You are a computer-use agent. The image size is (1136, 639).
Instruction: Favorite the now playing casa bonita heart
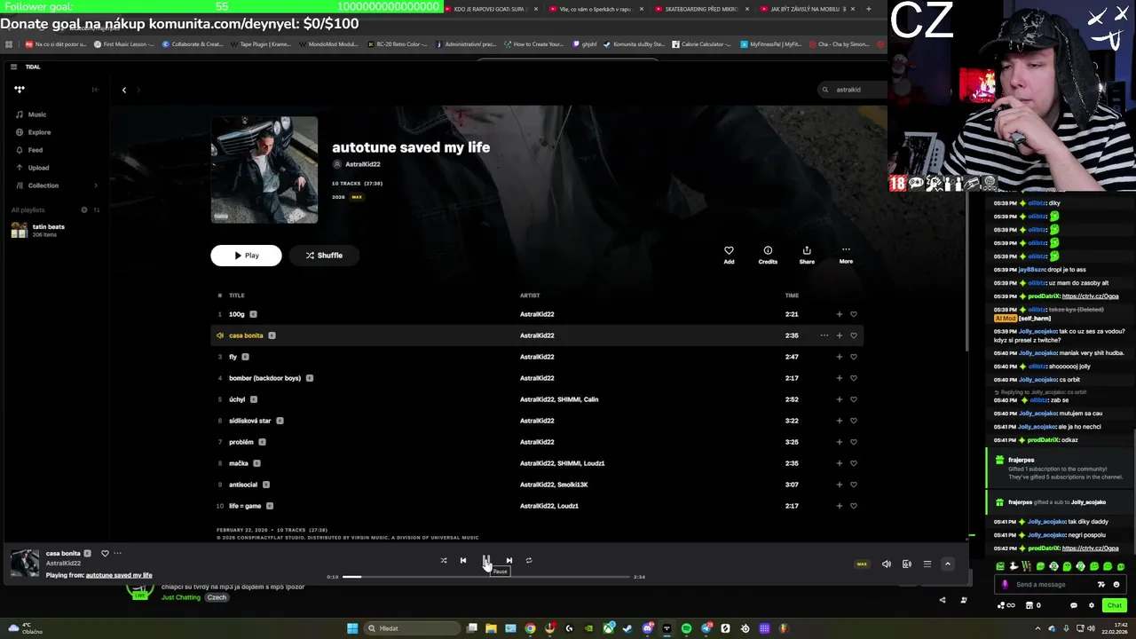click(x=105, y=553)
